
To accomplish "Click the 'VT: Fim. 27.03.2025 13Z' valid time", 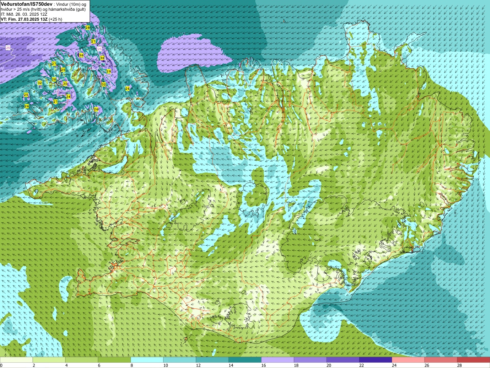I will pyautogui.click(x=24, y=19).
